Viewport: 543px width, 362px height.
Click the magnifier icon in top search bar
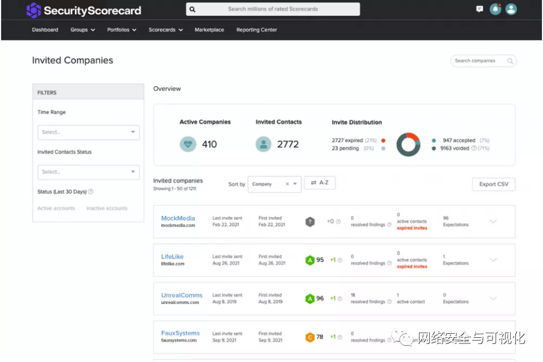tap(192, 10)
